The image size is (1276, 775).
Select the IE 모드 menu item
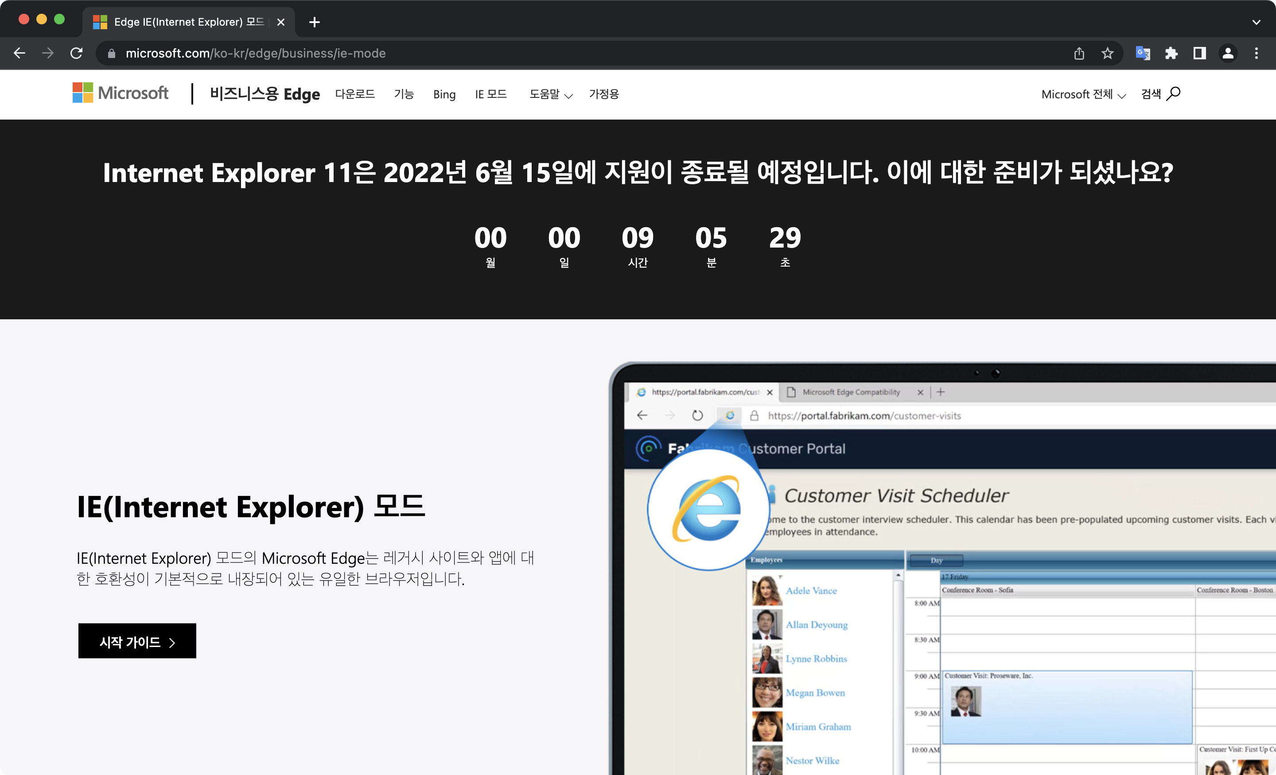click(x=490, y=94)
